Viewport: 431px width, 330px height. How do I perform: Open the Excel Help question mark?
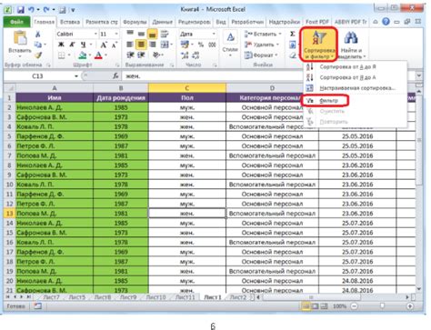coord(386,22)
